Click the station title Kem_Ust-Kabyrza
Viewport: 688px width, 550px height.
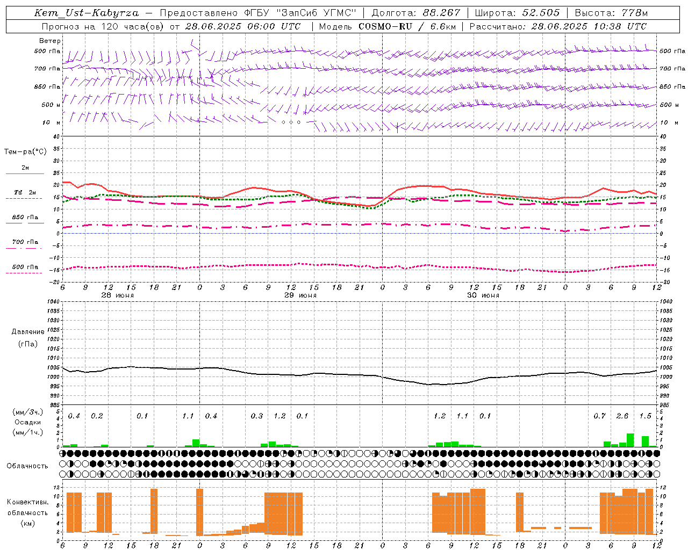tap(86, 13)
